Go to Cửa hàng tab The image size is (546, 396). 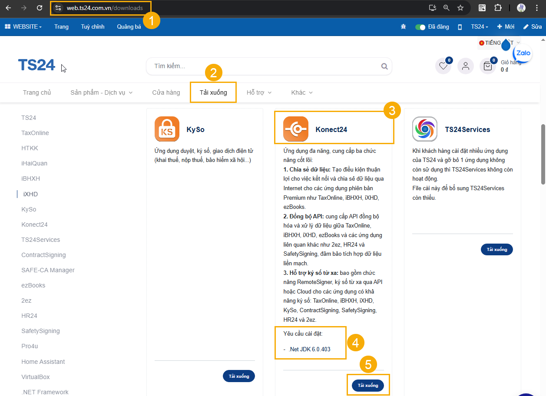click(x=166, y=92)
